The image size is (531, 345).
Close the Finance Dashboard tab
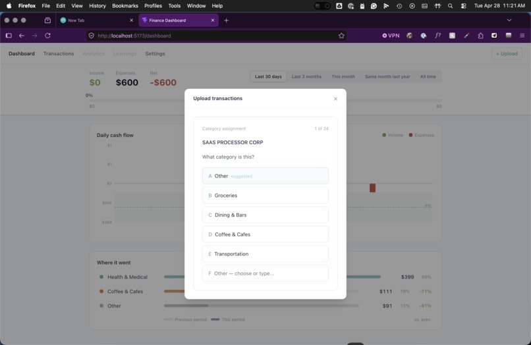coord(213,20)
